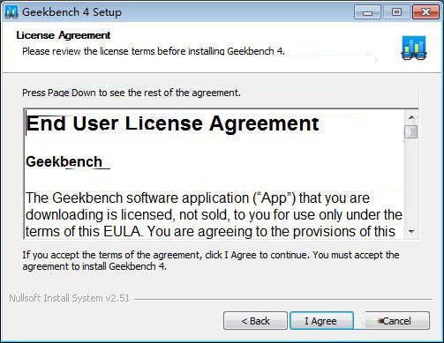Click inside the End User License Agreement text

point(214,174)
